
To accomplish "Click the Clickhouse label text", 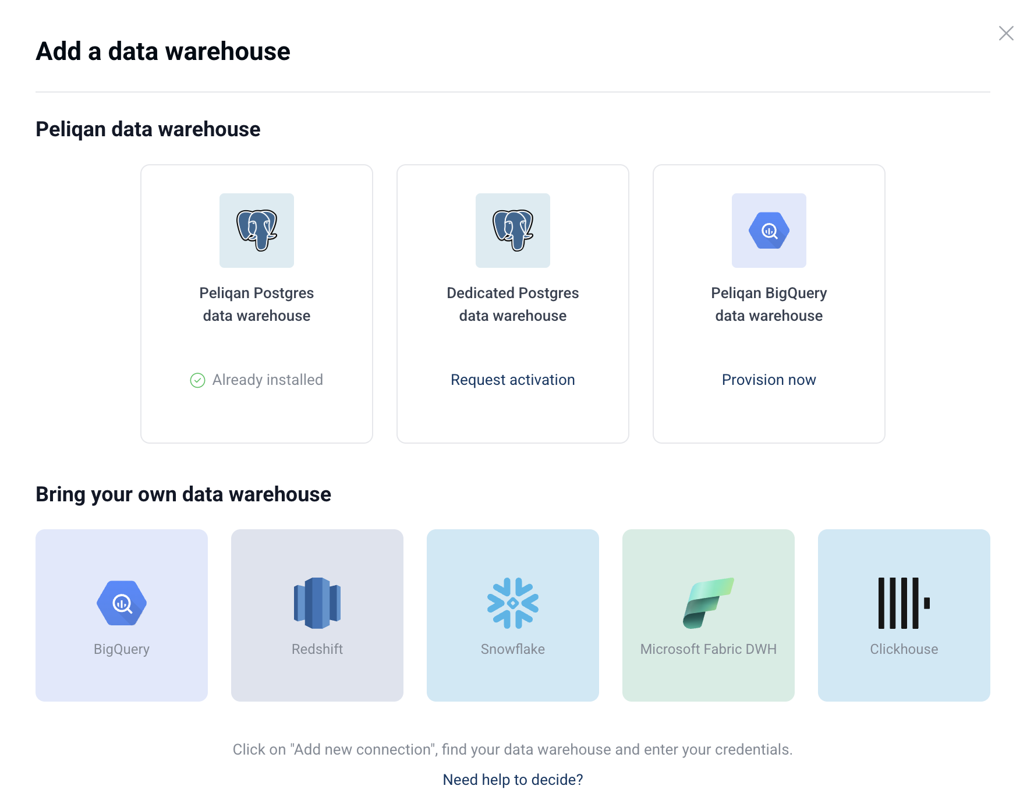I will [904, 649].
